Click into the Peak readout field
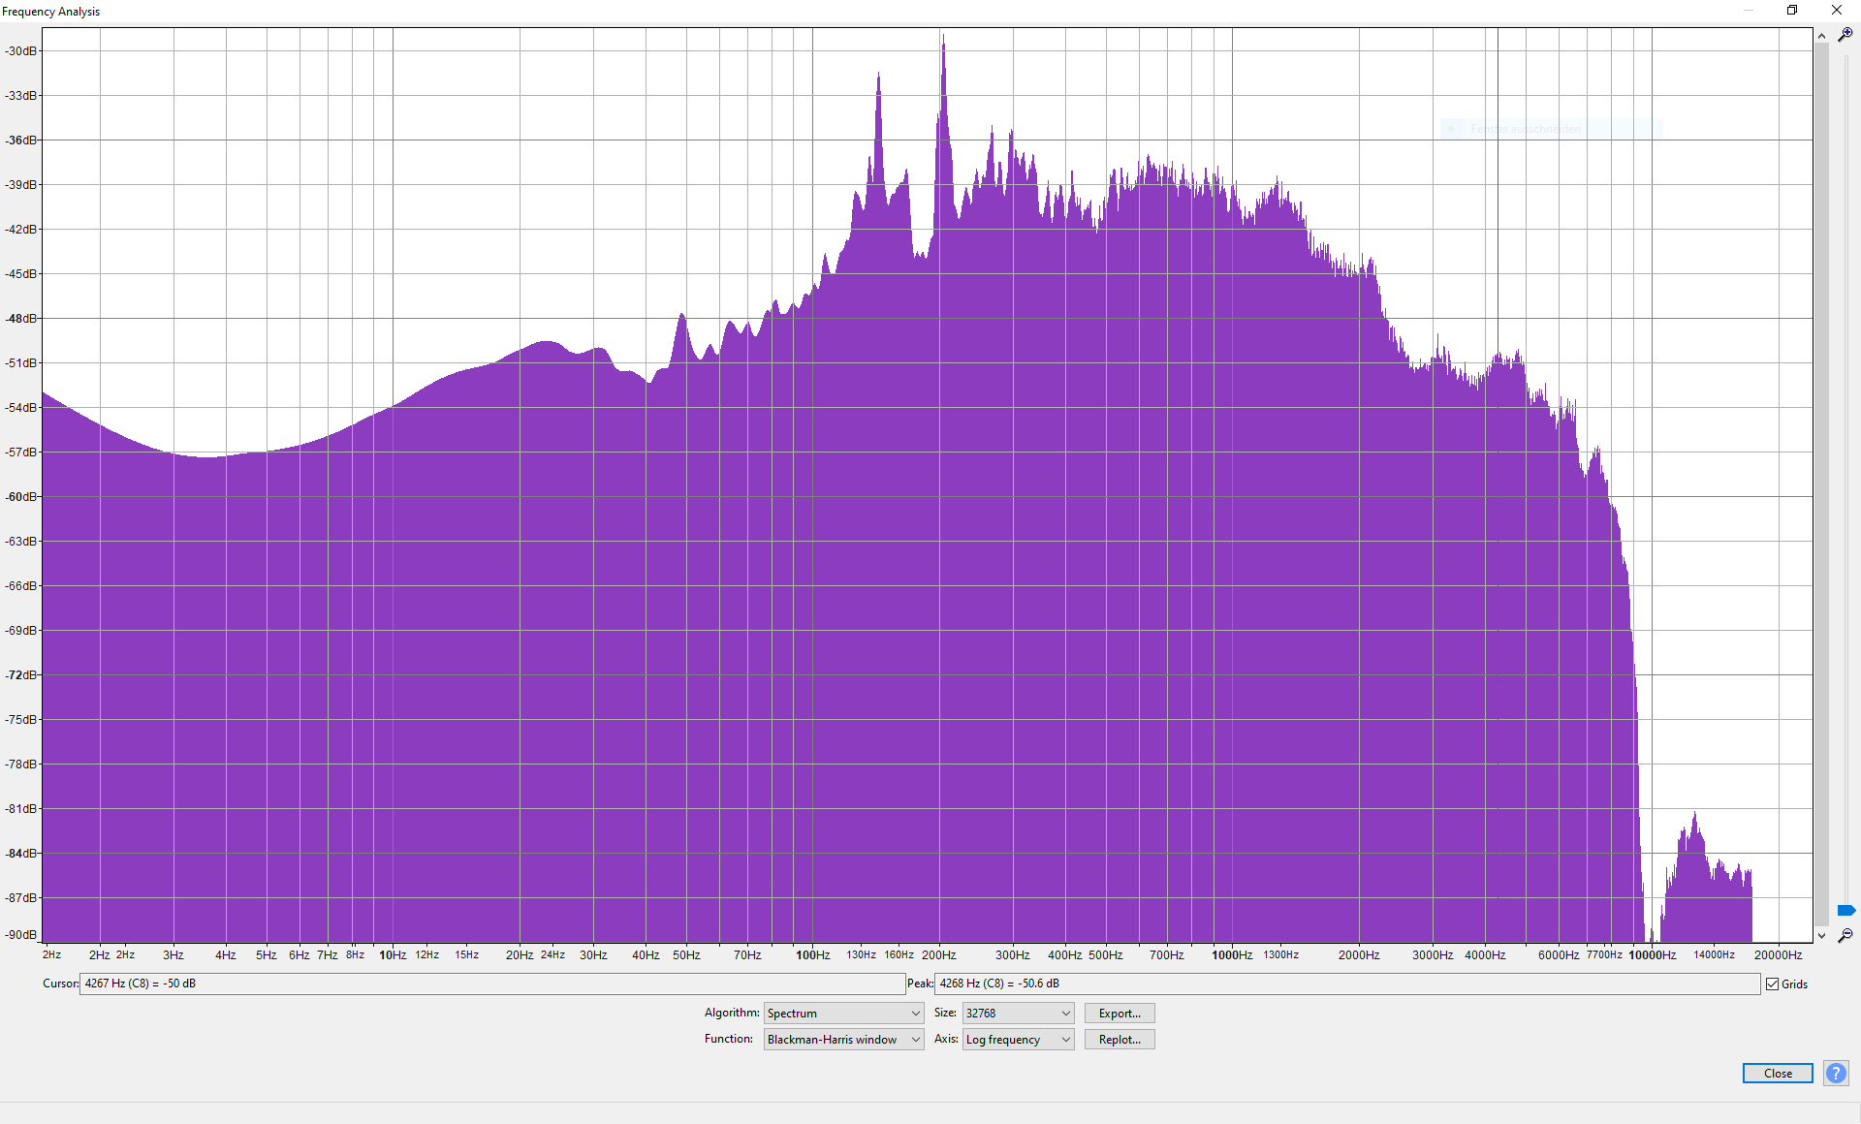The image size is (1861, 1124). (1347, 983)
